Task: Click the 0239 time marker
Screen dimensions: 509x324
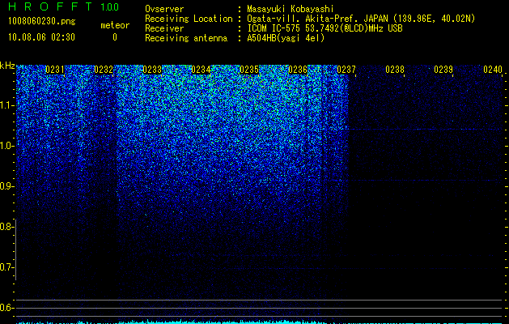Action: pos(443,70)
